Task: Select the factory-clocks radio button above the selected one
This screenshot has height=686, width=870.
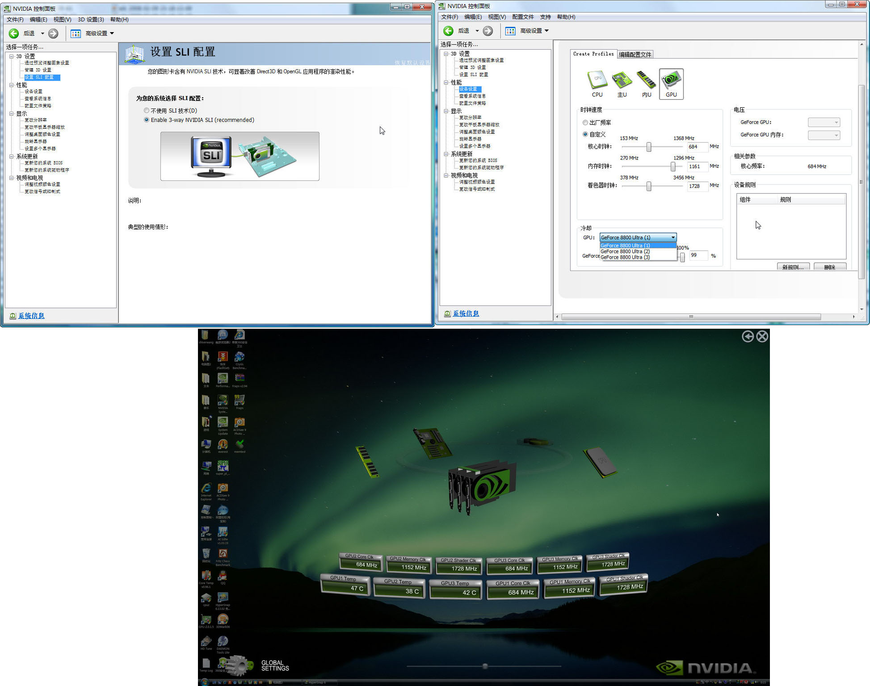Action: (x=585, y=122)
